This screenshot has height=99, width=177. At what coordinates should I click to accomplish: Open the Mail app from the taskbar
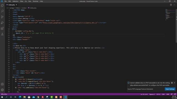click(33, 97)
